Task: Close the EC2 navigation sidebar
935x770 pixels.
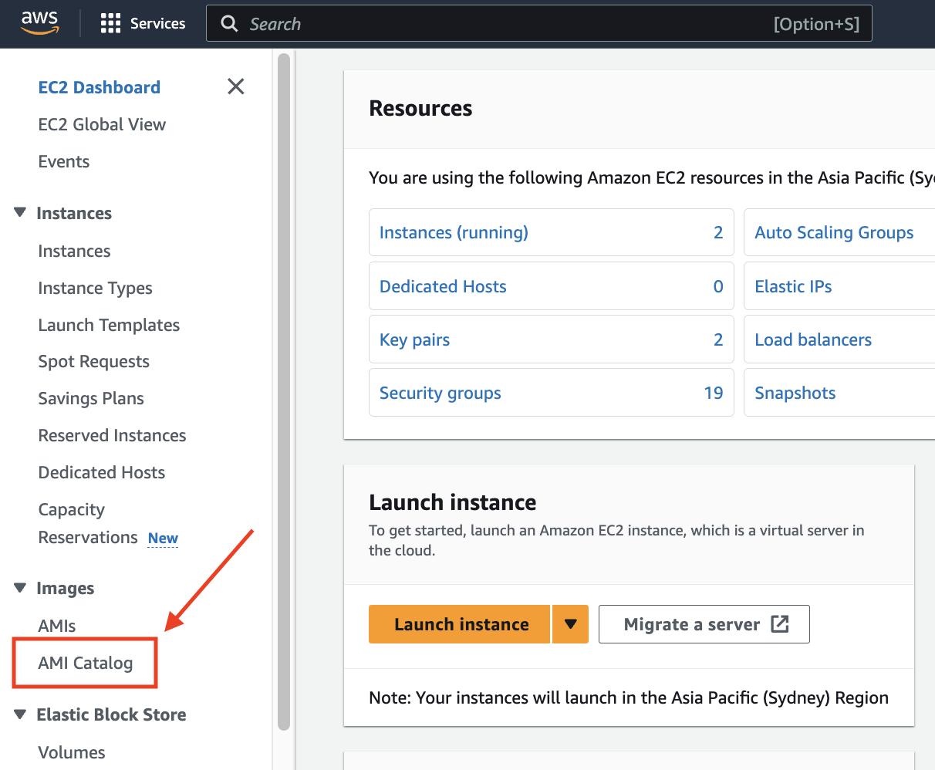Action: point(236,86)
